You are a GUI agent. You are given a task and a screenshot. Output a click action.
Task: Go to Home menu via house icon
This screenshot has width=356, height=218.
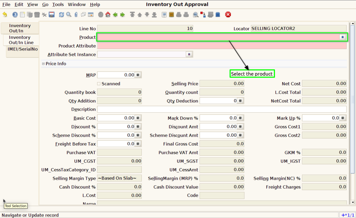pyautogui.click(x=108, y=15)
